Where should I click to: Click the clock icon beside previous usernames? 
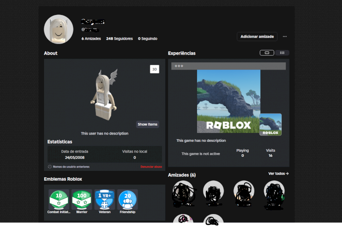coord(50,167)
